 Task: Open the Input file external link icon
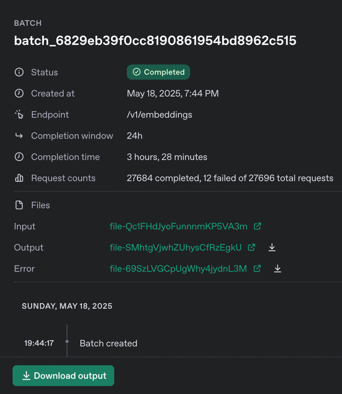[257, 226]
